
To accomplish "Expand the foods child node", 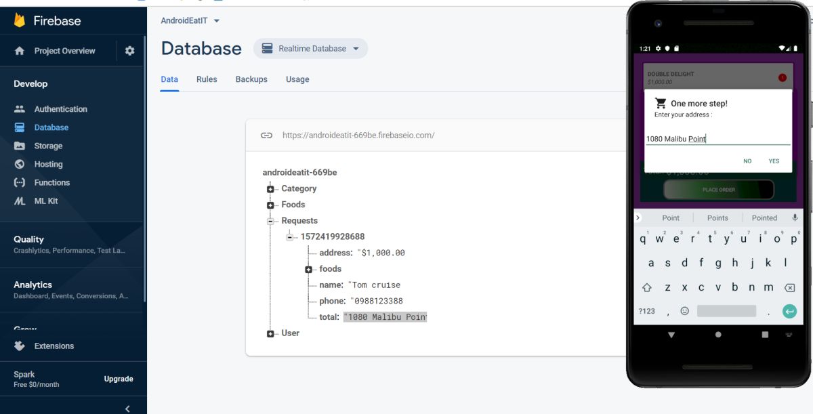I will point(308,270).
